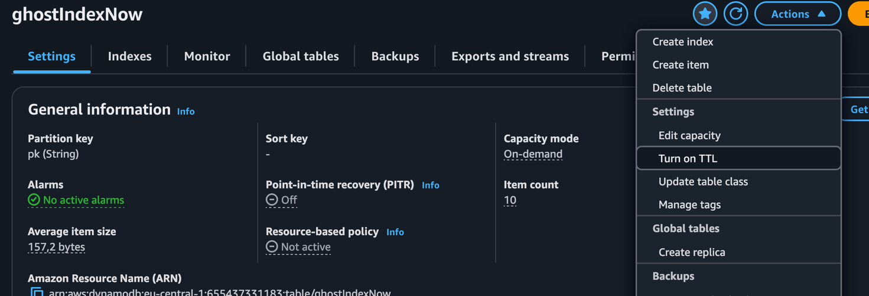
Task: Choose Create item from Actions menu
Action: pyautogui.click(x=738, y=65)
